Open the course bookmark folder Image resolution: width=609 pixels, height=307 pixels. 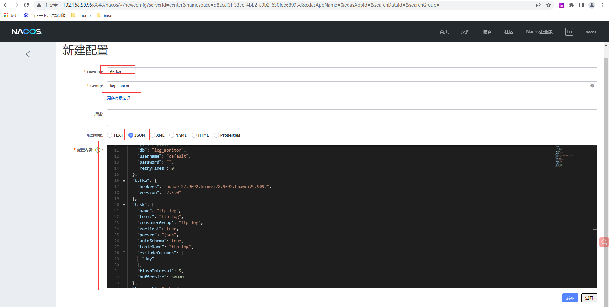[81, 15]
